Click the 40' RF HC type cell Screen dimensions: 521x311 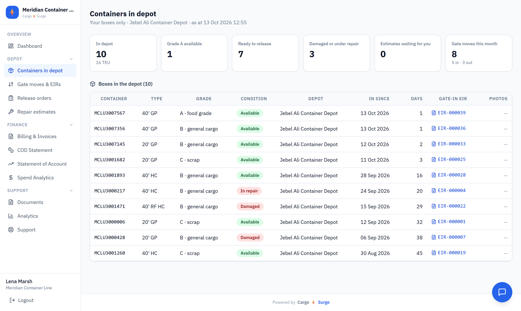[x=153, y=206]
